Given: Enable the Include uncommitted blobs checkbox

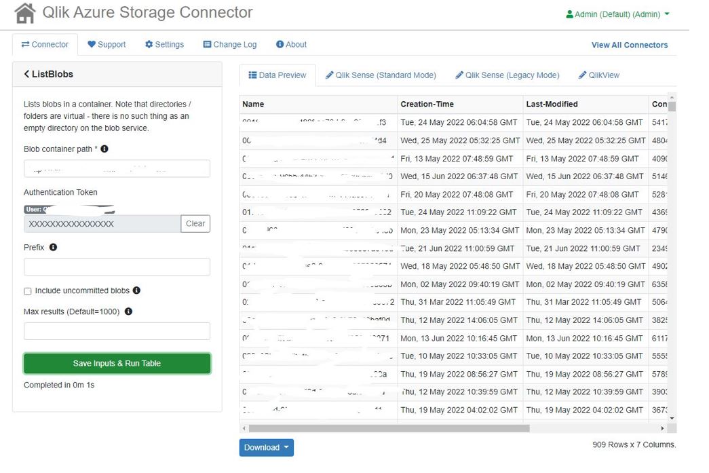Looking at the screenshot, I should pyautogui.click(x=28, y=290).
